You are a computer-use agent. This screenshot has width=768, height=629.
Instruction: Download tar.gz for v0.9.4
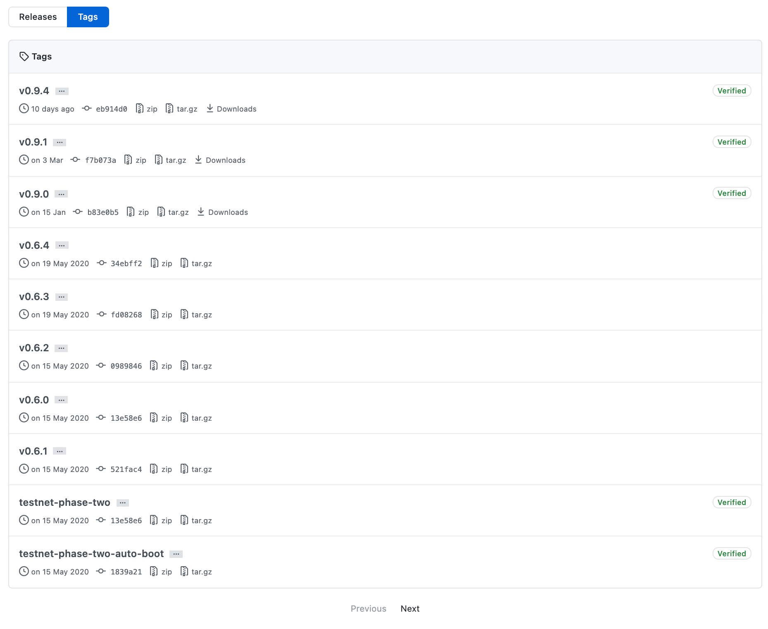point(181,109)
